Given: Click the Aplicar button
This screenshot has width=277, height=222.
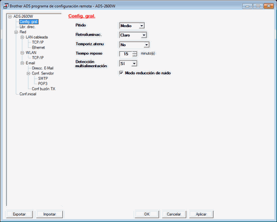Looking at the screenshot, I should tap(201, 214).
